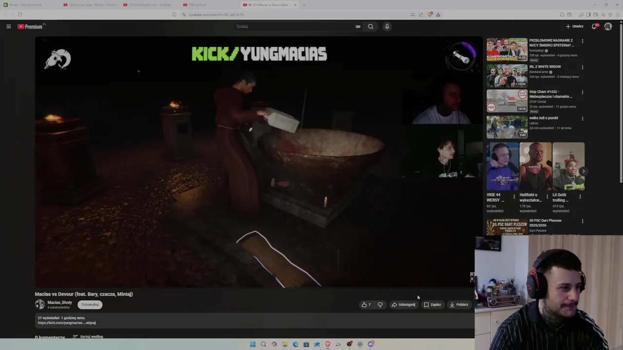Open the Przełomowe nagranie video thumbnail

507,49
